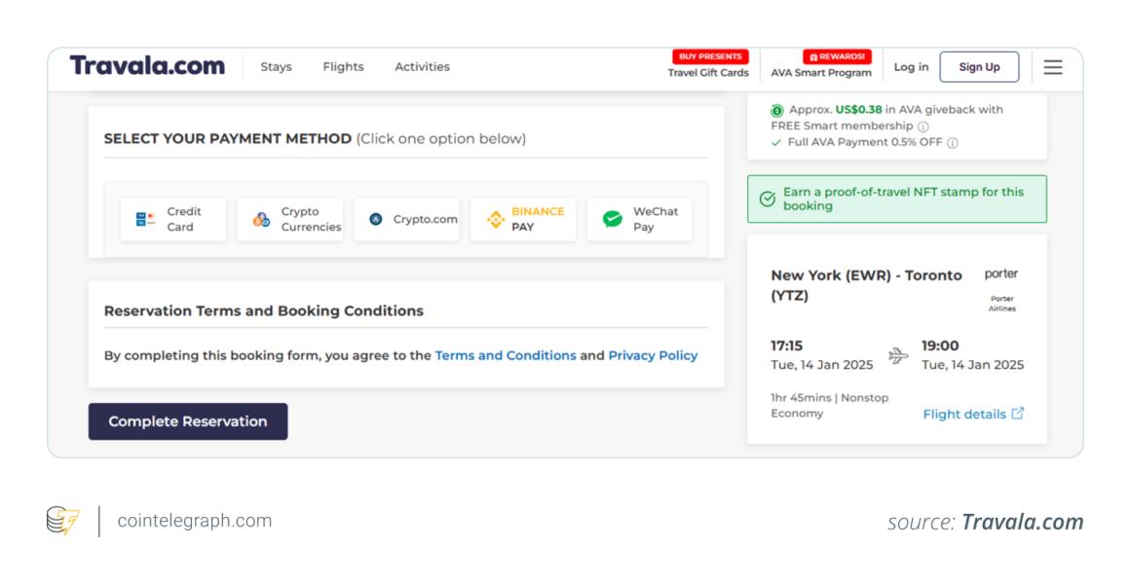Screen dimensions: 1131x584
Task: Open the Flights menu
Action: [x=343, y=67]
